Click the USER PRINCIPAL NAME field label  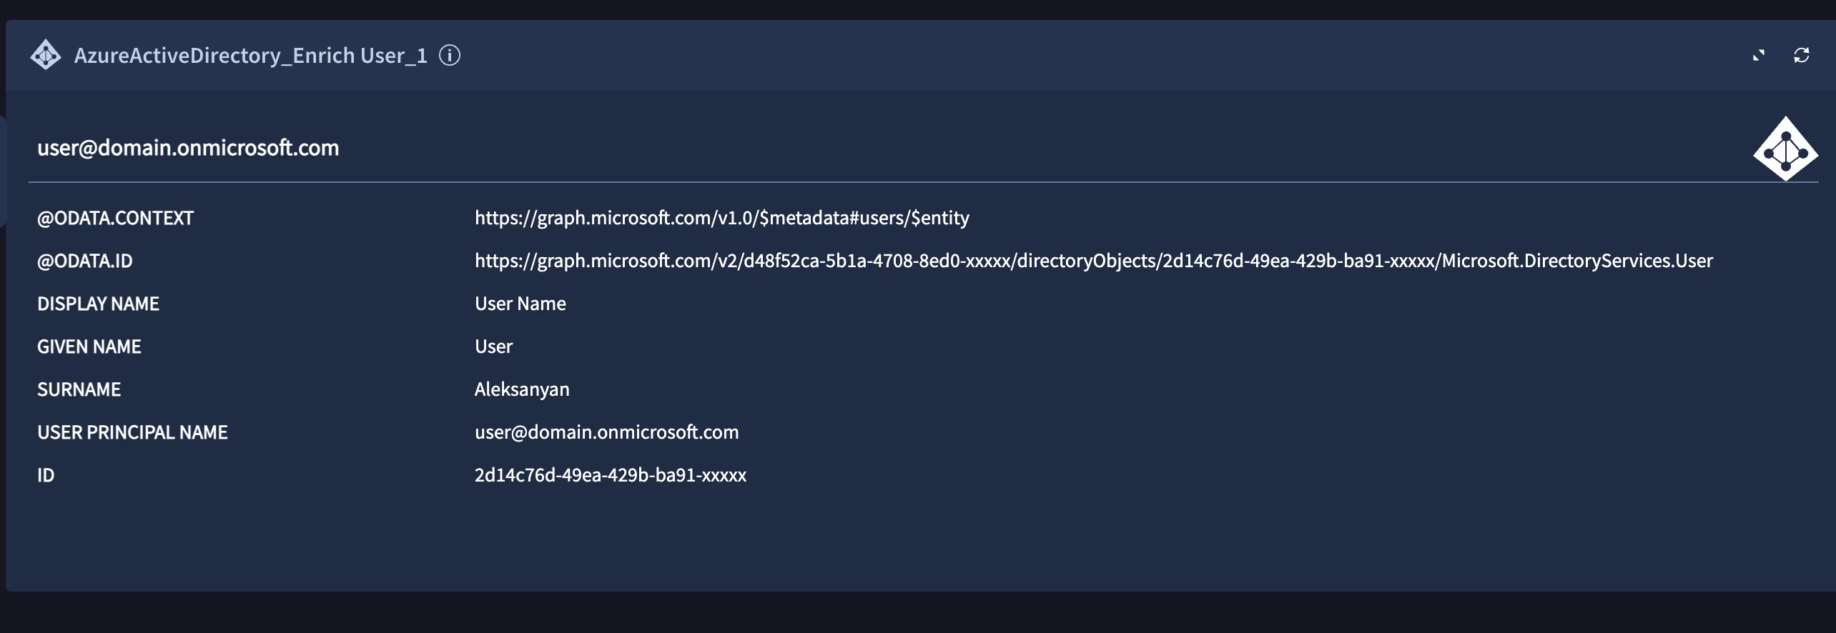tap(132, 432)
